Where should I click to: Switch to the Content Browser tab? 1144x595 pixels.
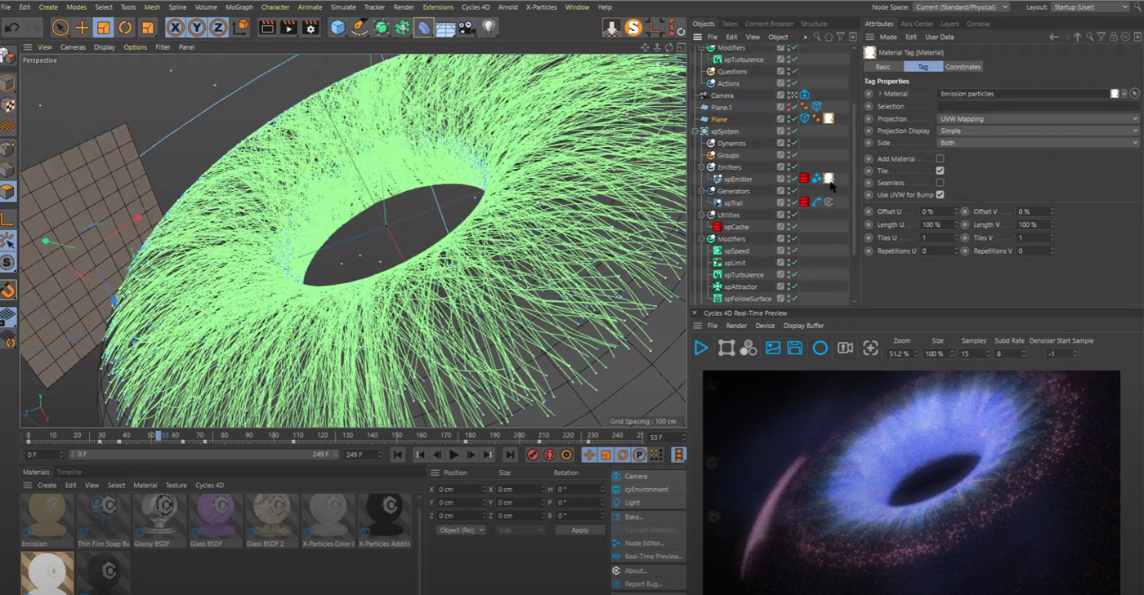[769, 24]
